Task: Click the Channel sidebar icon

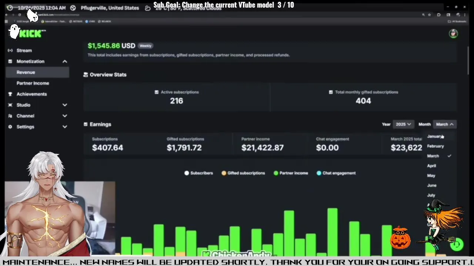Action: pyautogui.click(x=10, y=116)
